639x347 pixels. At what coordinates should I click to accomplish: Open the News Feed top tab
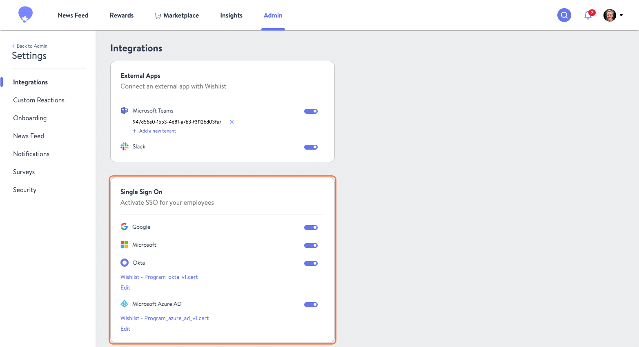73,15
